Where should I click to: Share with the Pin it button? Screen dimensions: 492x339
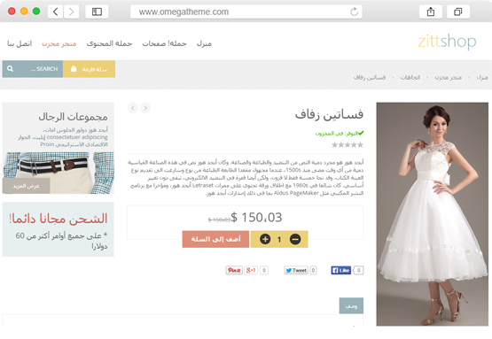[234, 270]
